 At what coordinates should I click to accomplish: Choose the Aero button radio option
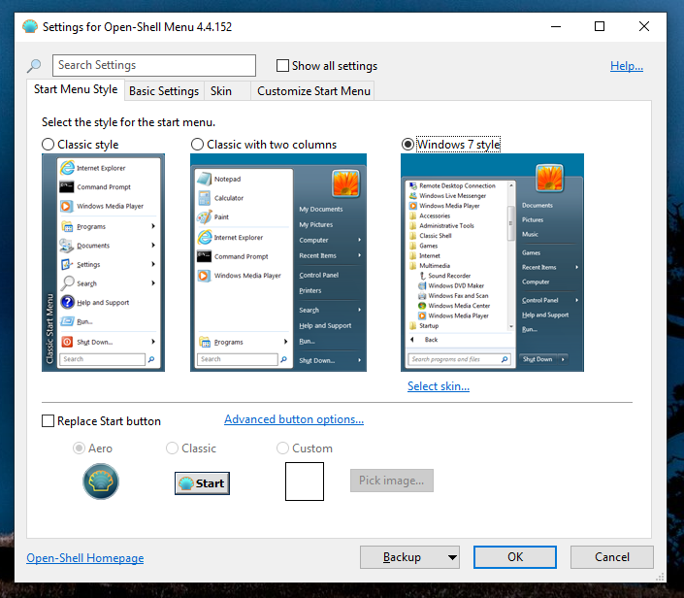(x=79, y=448)
